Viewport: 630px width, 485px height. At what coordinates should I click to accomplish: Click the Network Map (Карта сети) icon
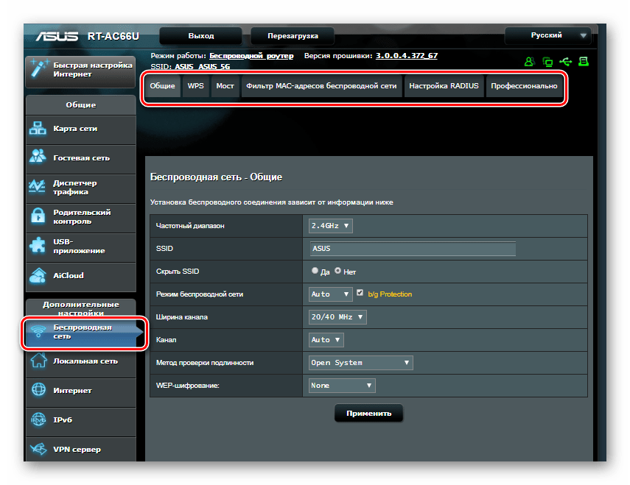pos(38,129)
